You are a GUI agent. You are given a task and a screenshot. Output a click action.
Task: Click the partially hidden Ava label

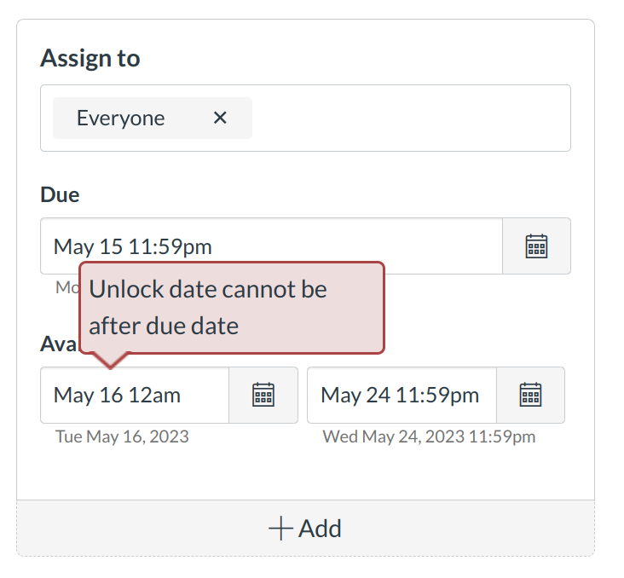(58, 343)
